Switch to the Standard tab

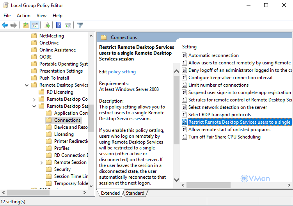pyautogui.click(x=135, y=193)
